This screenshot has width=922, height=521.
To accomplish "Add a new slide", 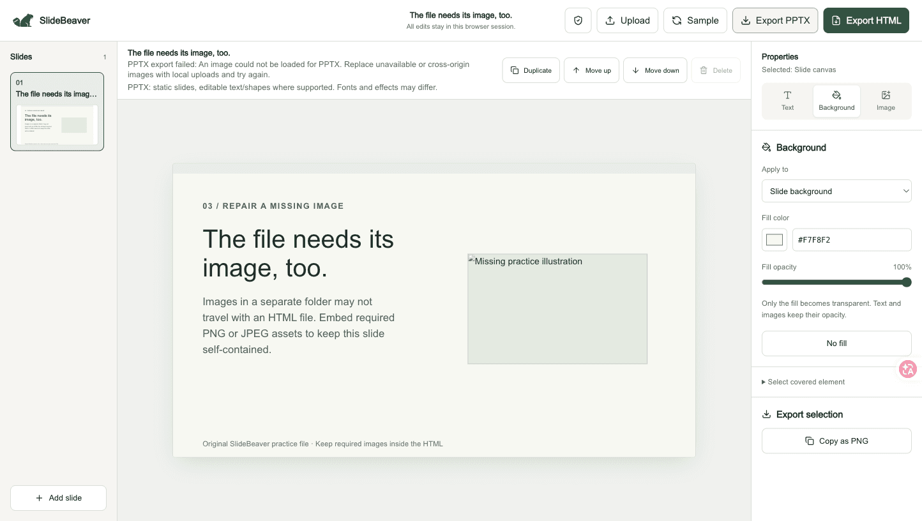I will tap(58, 498).
